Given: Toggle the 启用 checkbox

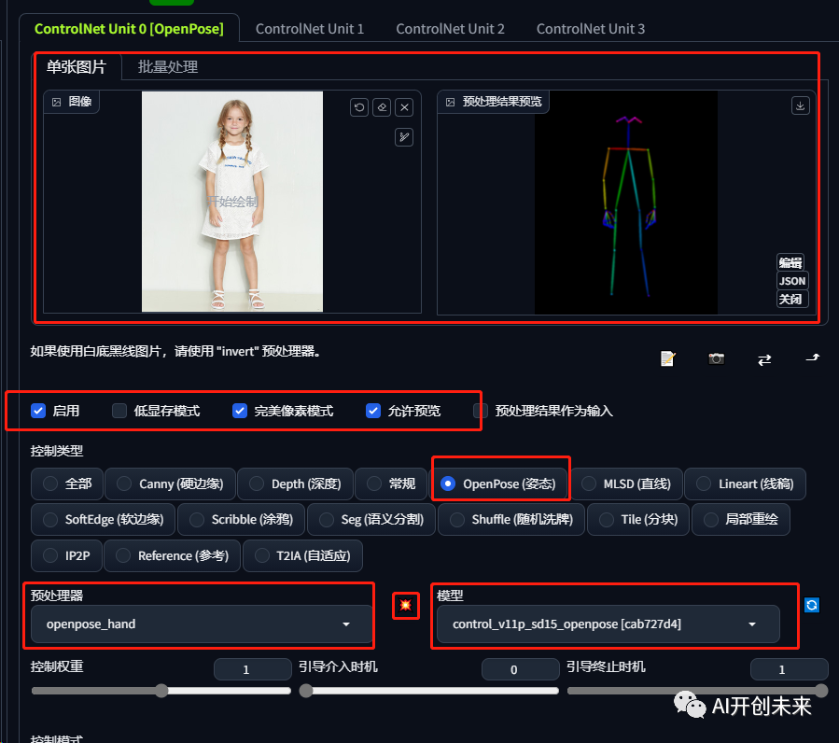Looking at the screenshot, I should tap(38, 411).
